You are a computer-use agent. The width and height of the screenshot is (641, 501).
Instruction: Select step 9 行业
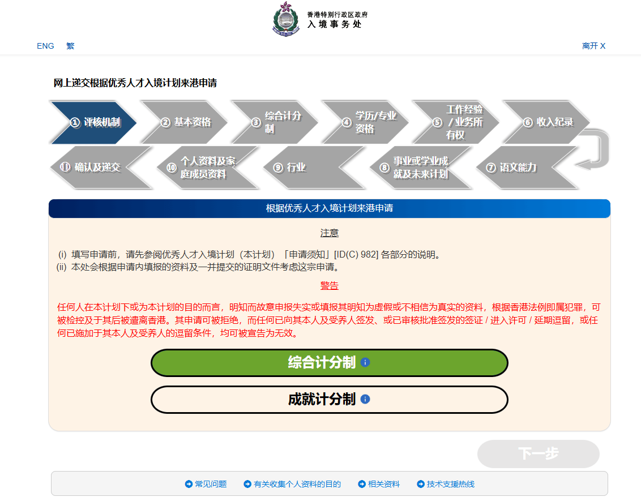(x=314, y=168)
